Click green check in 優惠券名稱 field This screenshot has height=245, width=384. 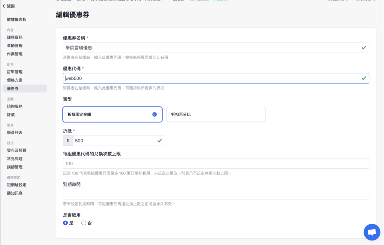click(364, 48)
